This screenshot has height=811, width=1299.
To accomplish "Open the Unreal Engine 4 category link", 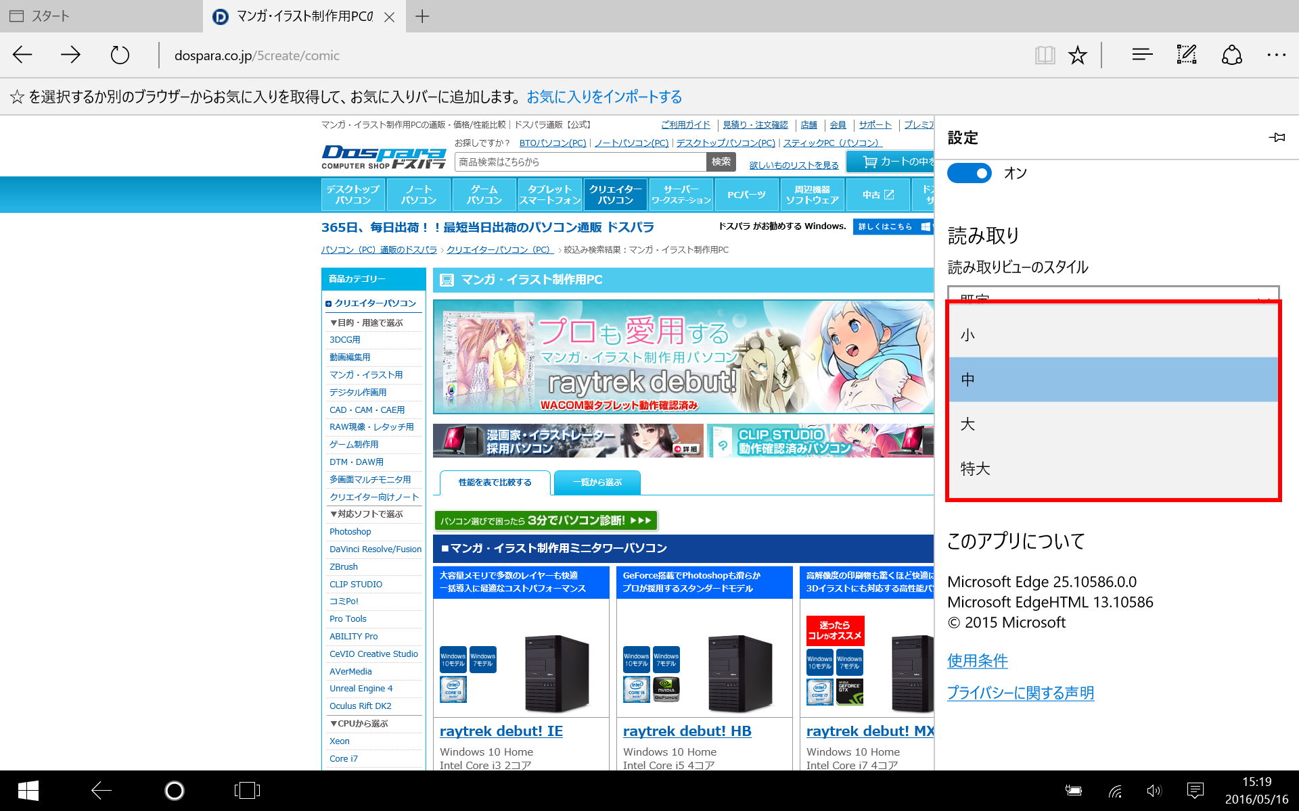I will 361,689.
